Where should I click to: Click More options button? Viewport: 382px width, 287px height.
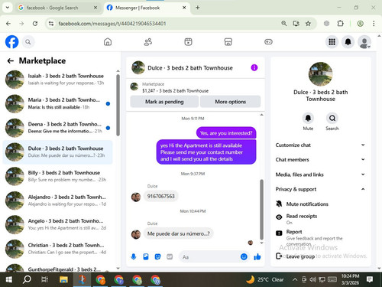231,102
